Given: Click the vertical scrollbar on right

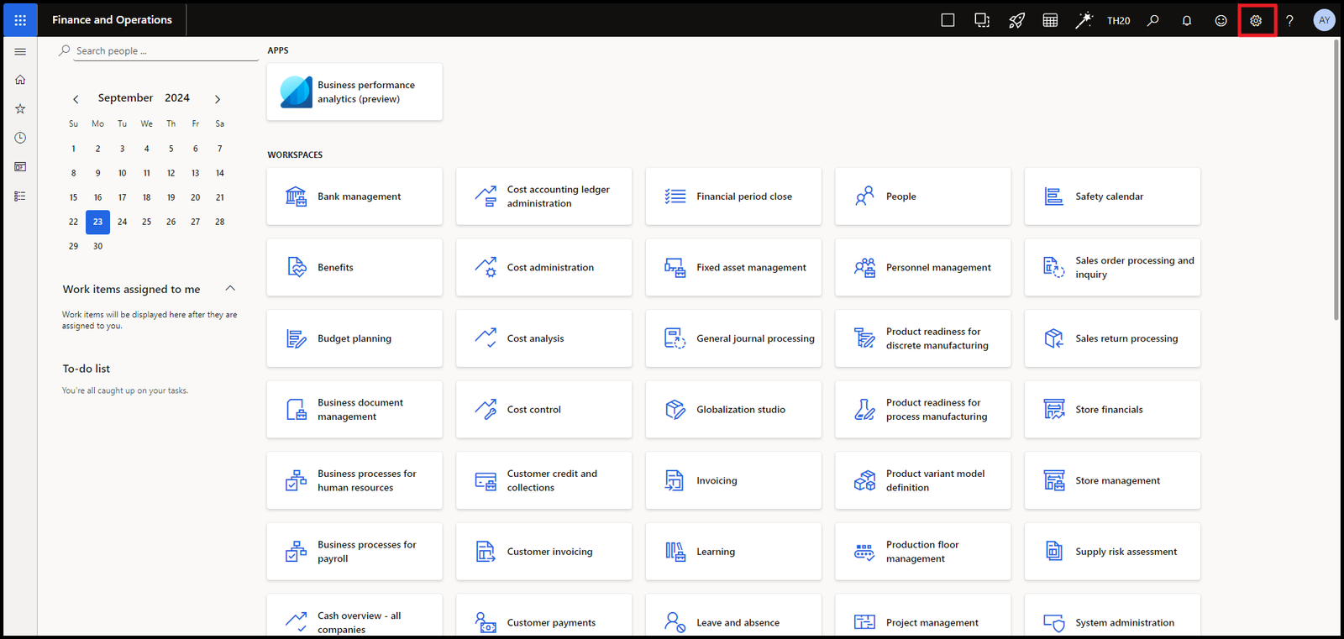Looking at the screenshot, I should coord(1336,179).
